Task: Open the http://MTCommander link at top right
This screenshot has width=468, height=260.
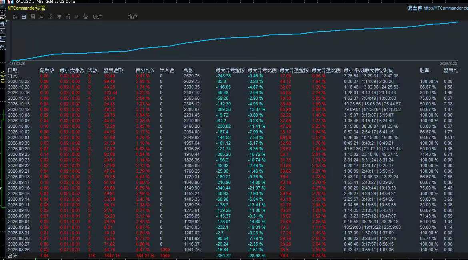Action: (446, 8)
